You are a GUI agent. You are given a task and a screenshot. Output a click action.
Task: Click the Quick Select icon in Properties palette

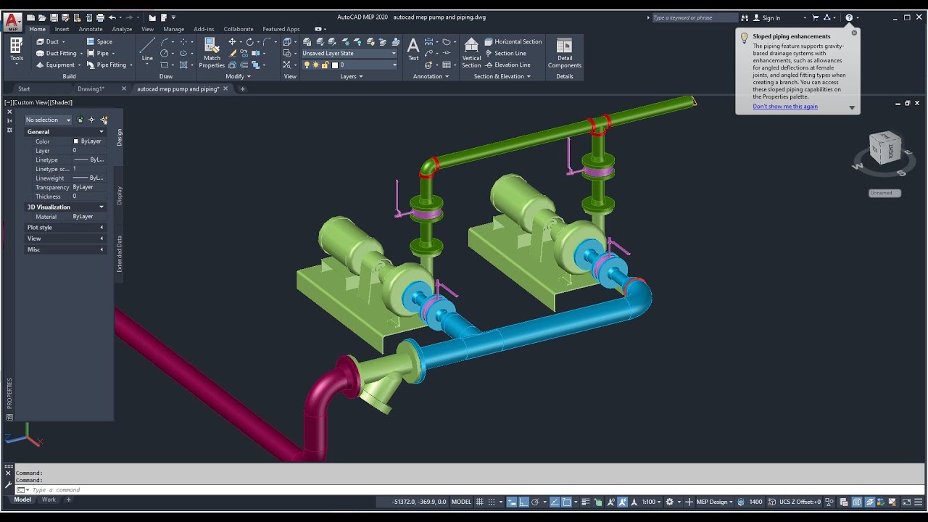104,120
